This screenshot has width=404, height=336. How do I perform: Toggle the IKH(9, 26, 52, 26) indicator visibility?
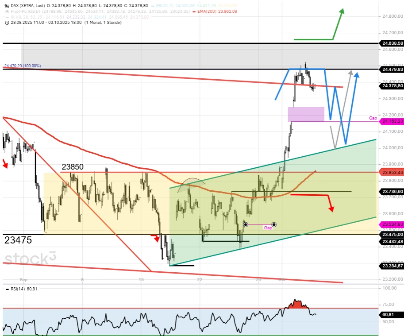pyautogui.click(x=7, y=16)
